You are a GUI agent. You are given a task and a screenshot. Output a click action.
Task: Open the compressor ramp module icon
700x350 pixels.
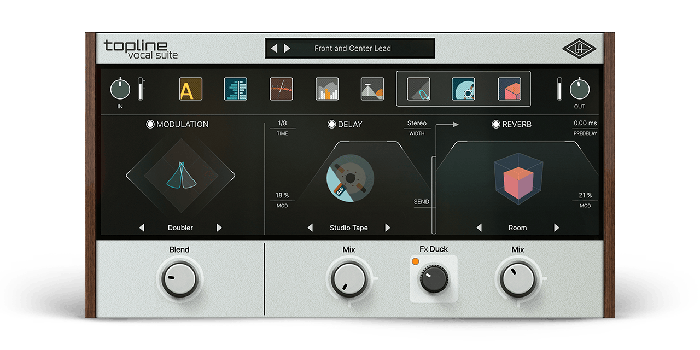tap(372, 89)
